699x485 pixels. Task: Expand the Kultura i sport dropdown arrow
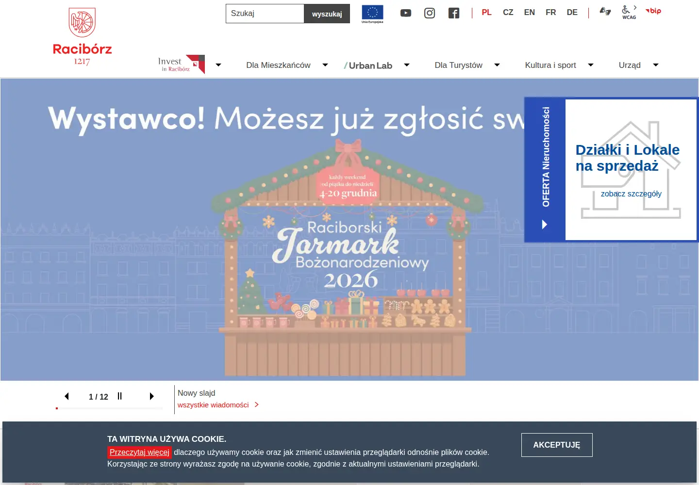pyautogui.click(x=591, y=65)
